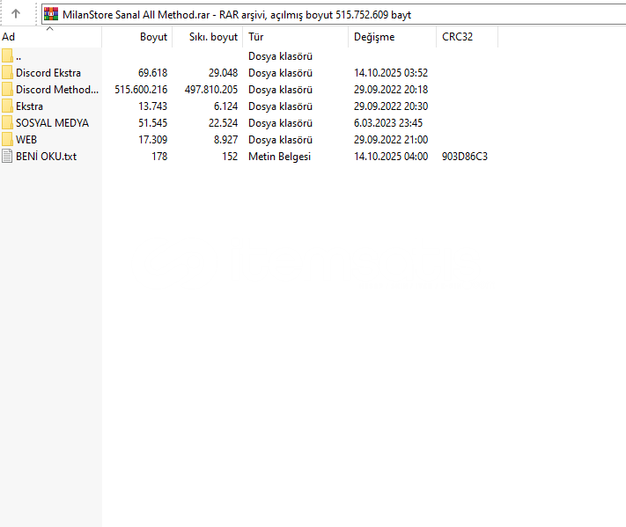The image size is (626, 527).
Task: Select the BENİ OKU.txt file icon
Action: coord(7,156)
